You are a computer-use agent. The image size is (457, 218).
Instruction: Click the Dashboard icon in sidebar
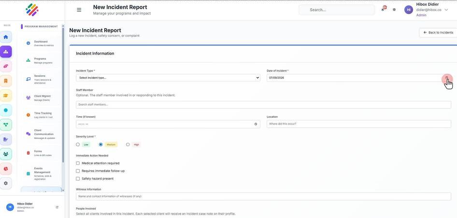pos(29,43)
